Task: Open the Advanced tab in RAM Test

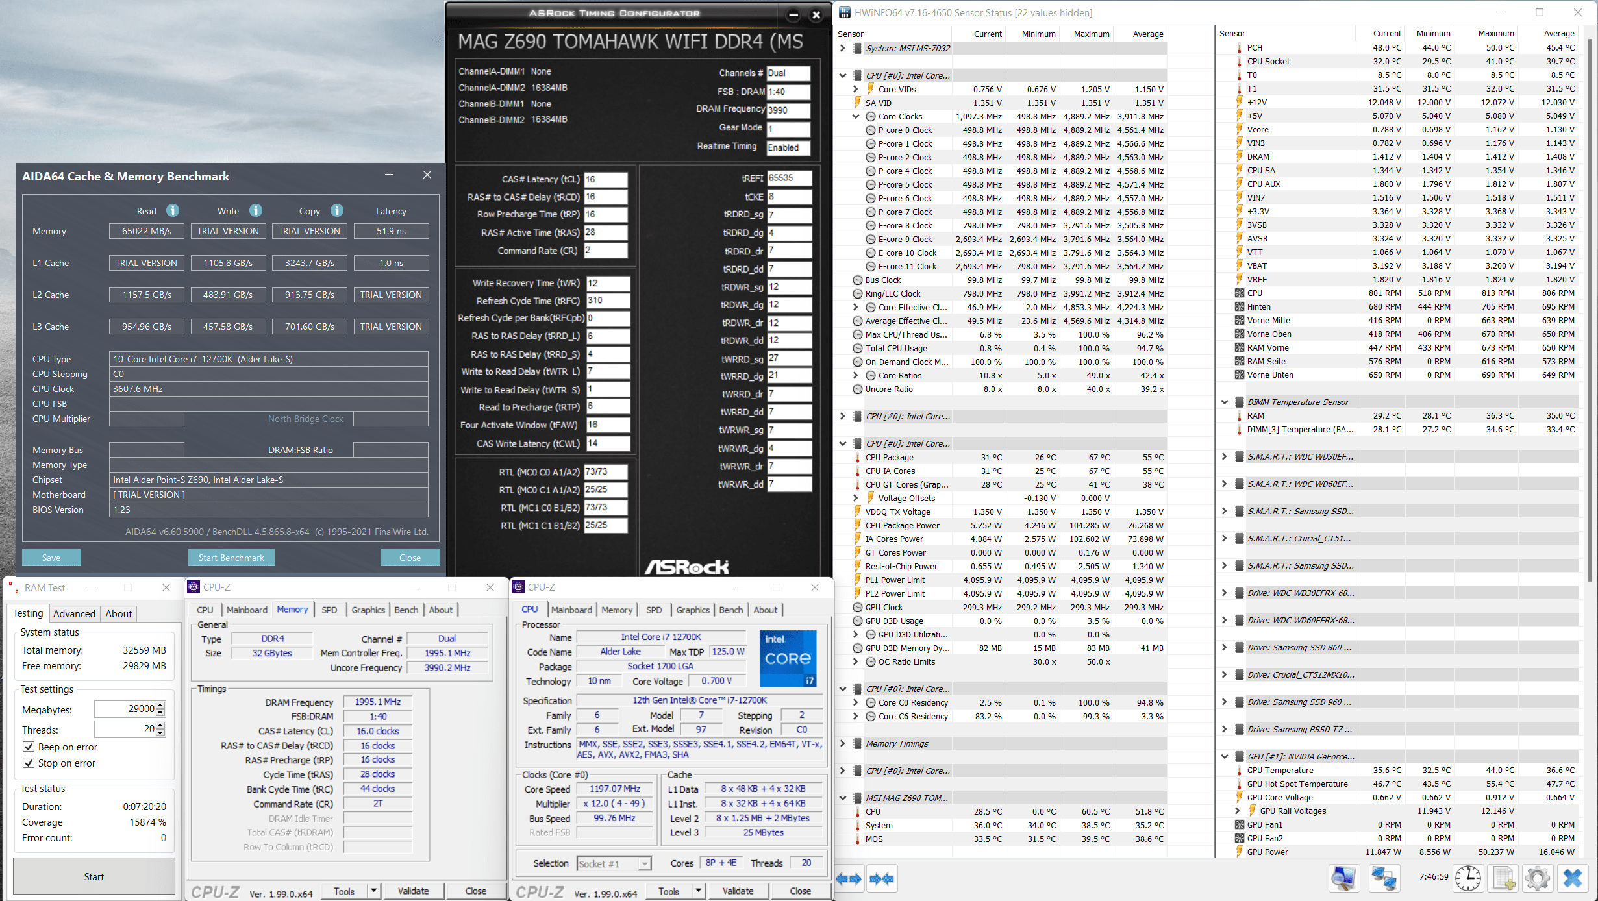Action: point(74,613)
